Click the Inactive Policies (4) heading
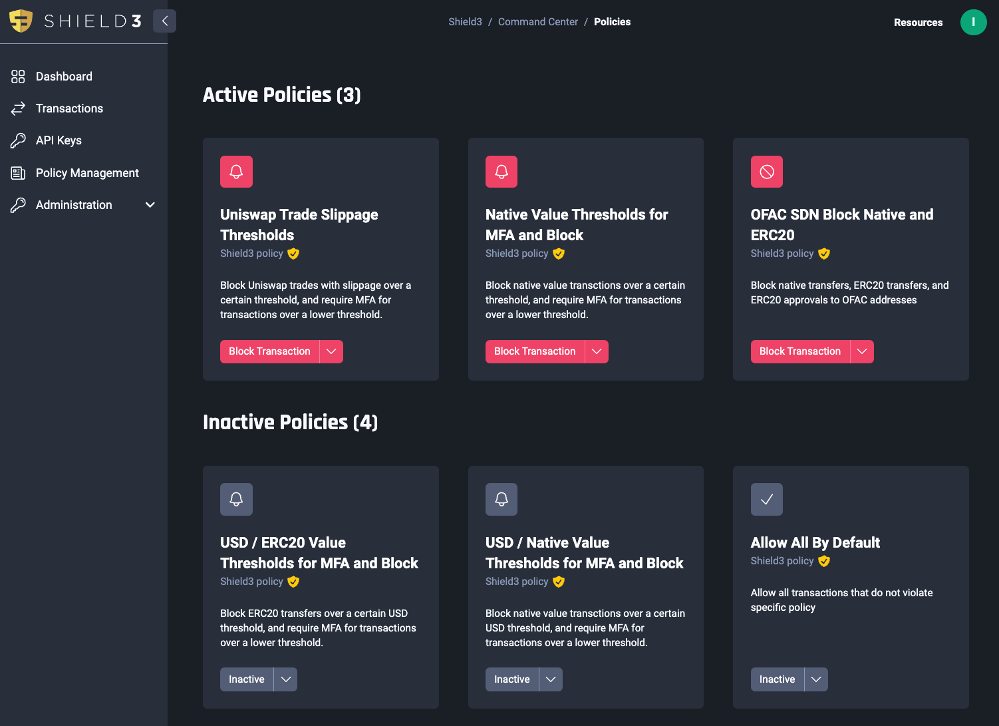Image resolution: width=999 pixels, height=726 pixels. 291,423
